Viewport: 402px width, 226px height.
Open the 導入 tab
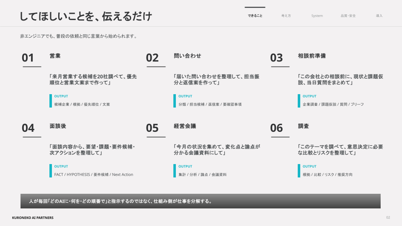pyautogui.click(x=379, y=15)
